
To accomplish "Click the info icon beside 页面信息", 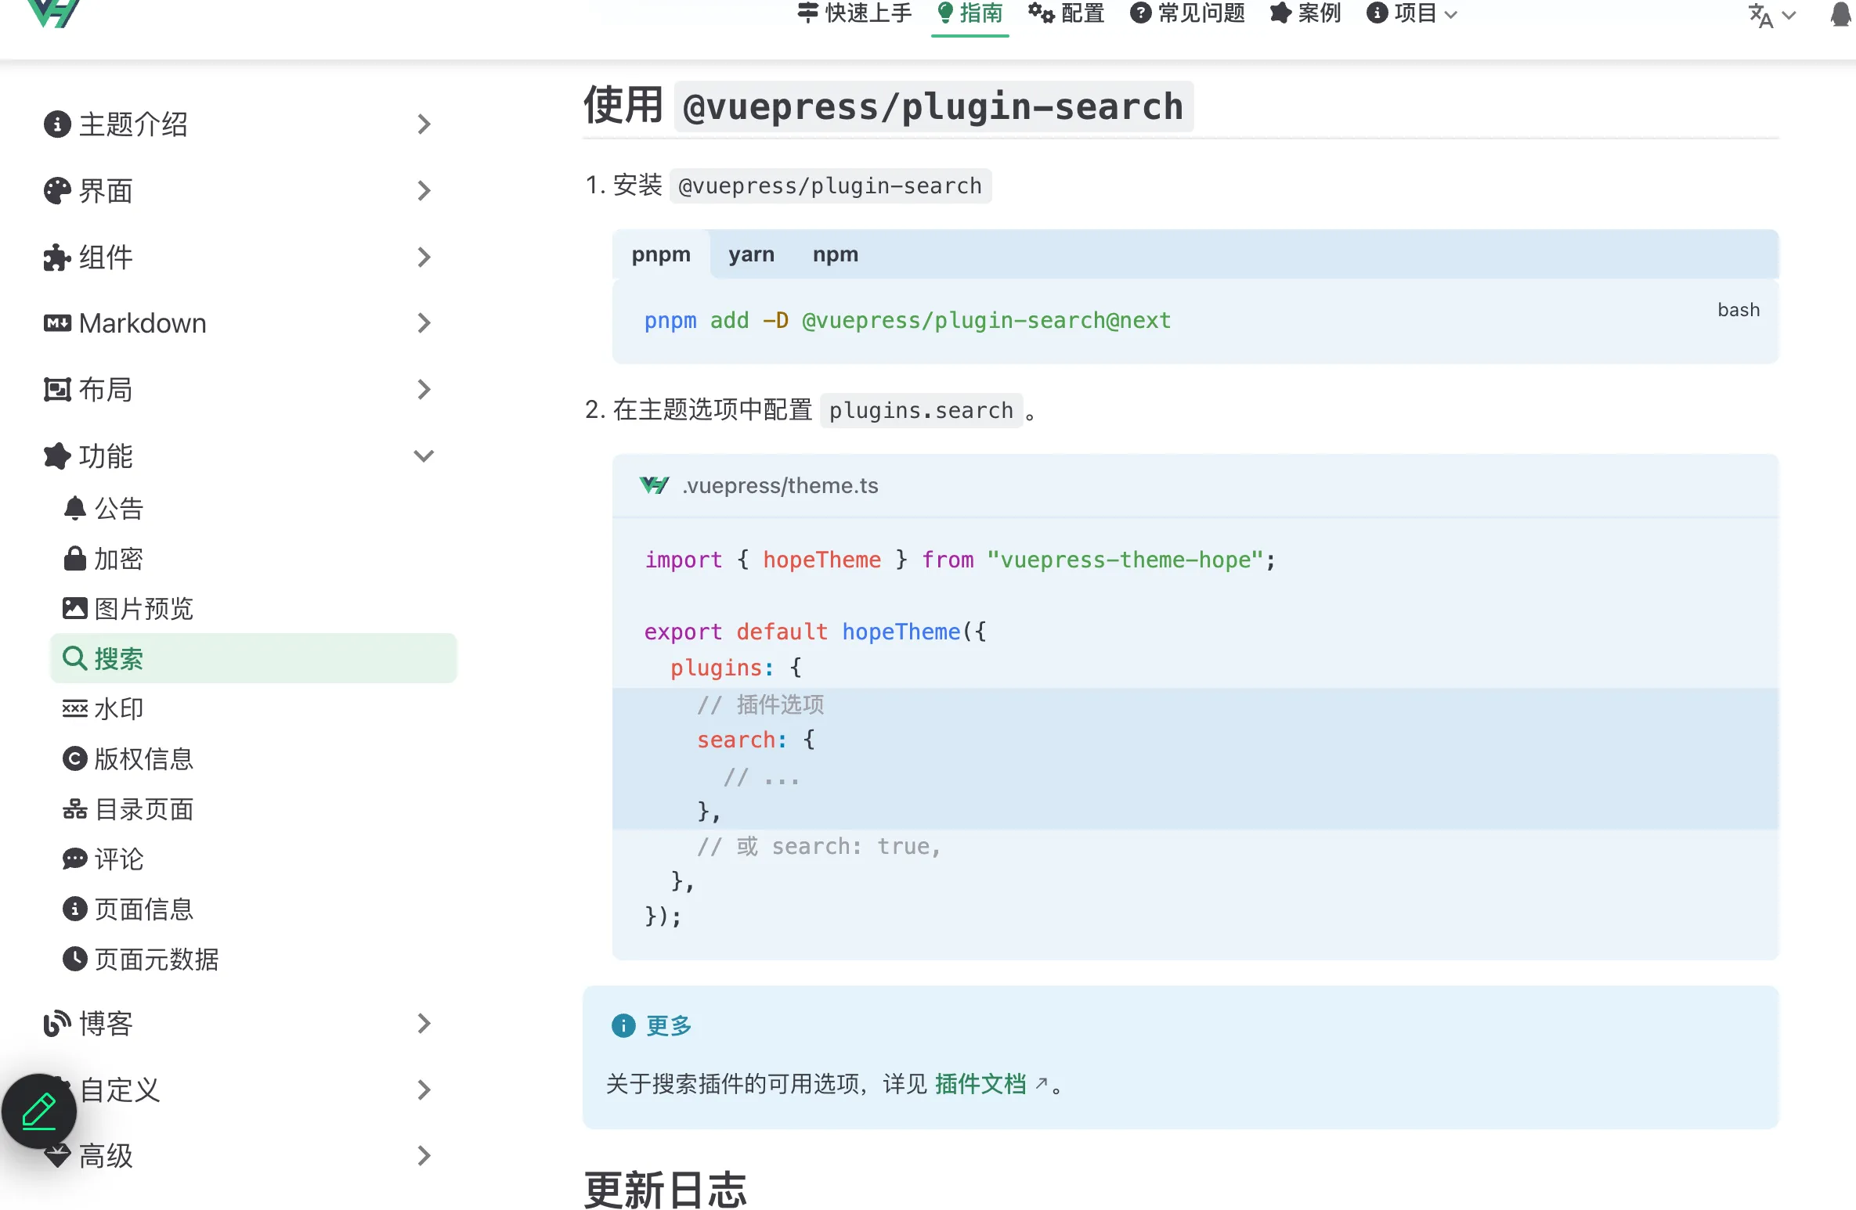I will [x=74, y=909].
